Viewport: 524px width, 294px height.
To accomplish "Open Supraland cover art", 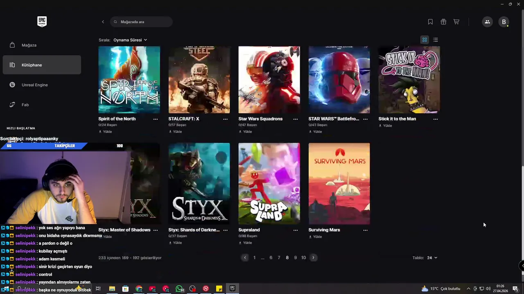I will tap(269, 183).
